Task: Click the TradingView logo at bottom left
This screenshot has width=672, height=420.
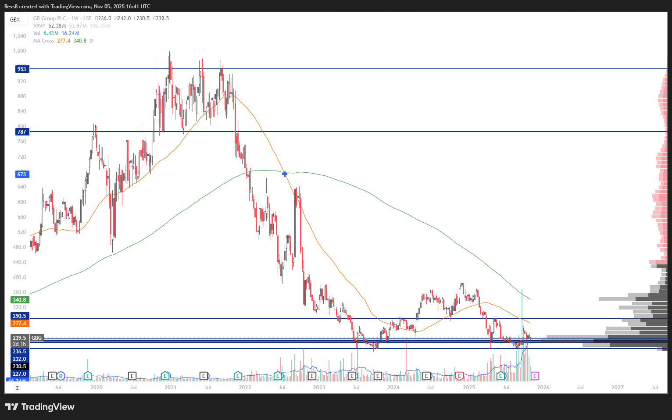Action: tap(40, 407)
